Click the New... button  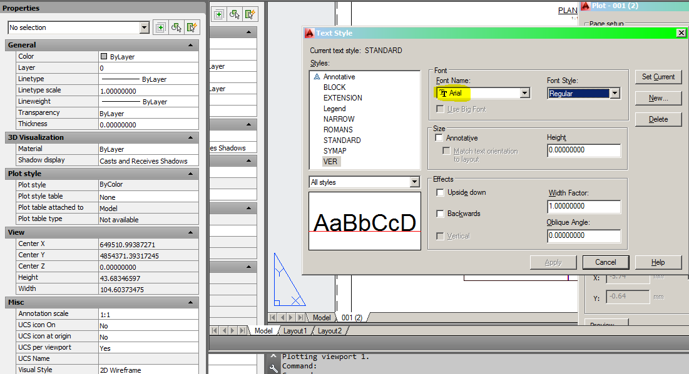[658, 98]
